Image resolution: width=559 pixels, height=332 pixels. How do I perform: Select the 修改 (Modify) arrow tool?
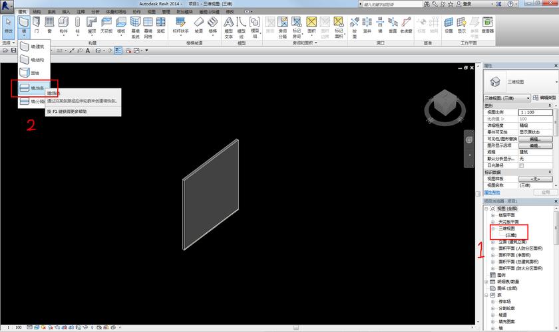[x=8, y=26]
